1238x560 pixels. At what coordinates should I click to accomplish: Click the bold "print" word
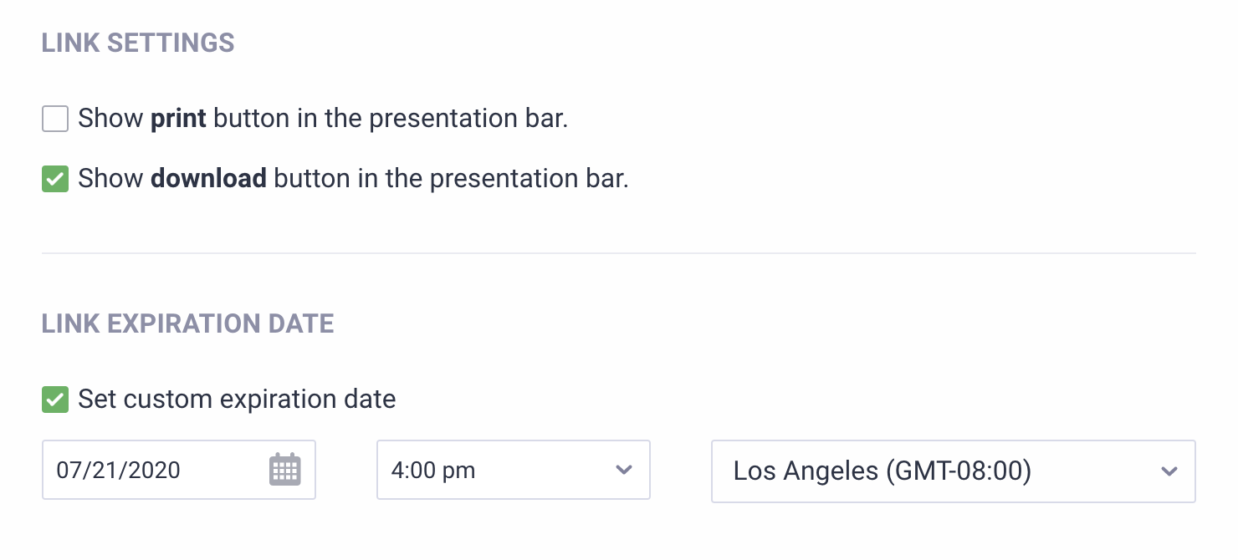point(178,119)
